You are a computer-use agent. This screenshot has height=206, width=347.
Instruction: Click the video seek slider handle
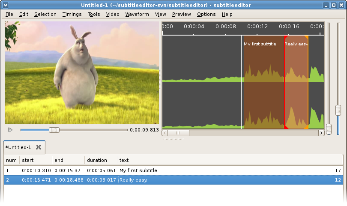[54, 130]
